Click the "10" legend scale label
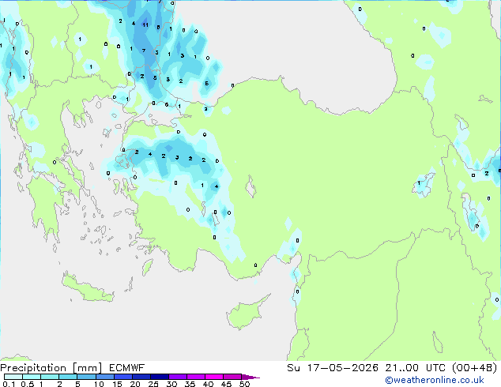 coord(99,384)
